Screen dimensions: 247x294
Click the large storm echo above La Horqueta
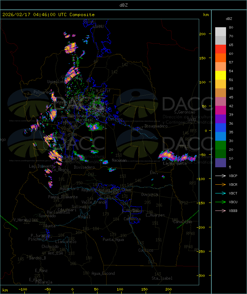click(x=177, y=156)
